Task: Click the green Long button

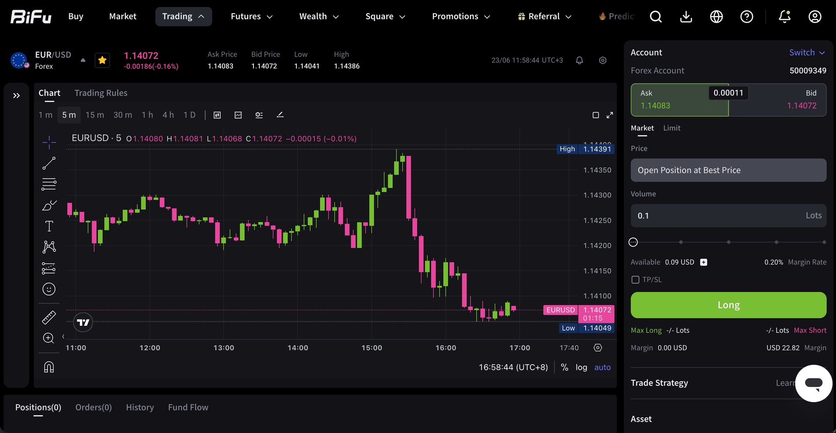Action: (728, 305)
